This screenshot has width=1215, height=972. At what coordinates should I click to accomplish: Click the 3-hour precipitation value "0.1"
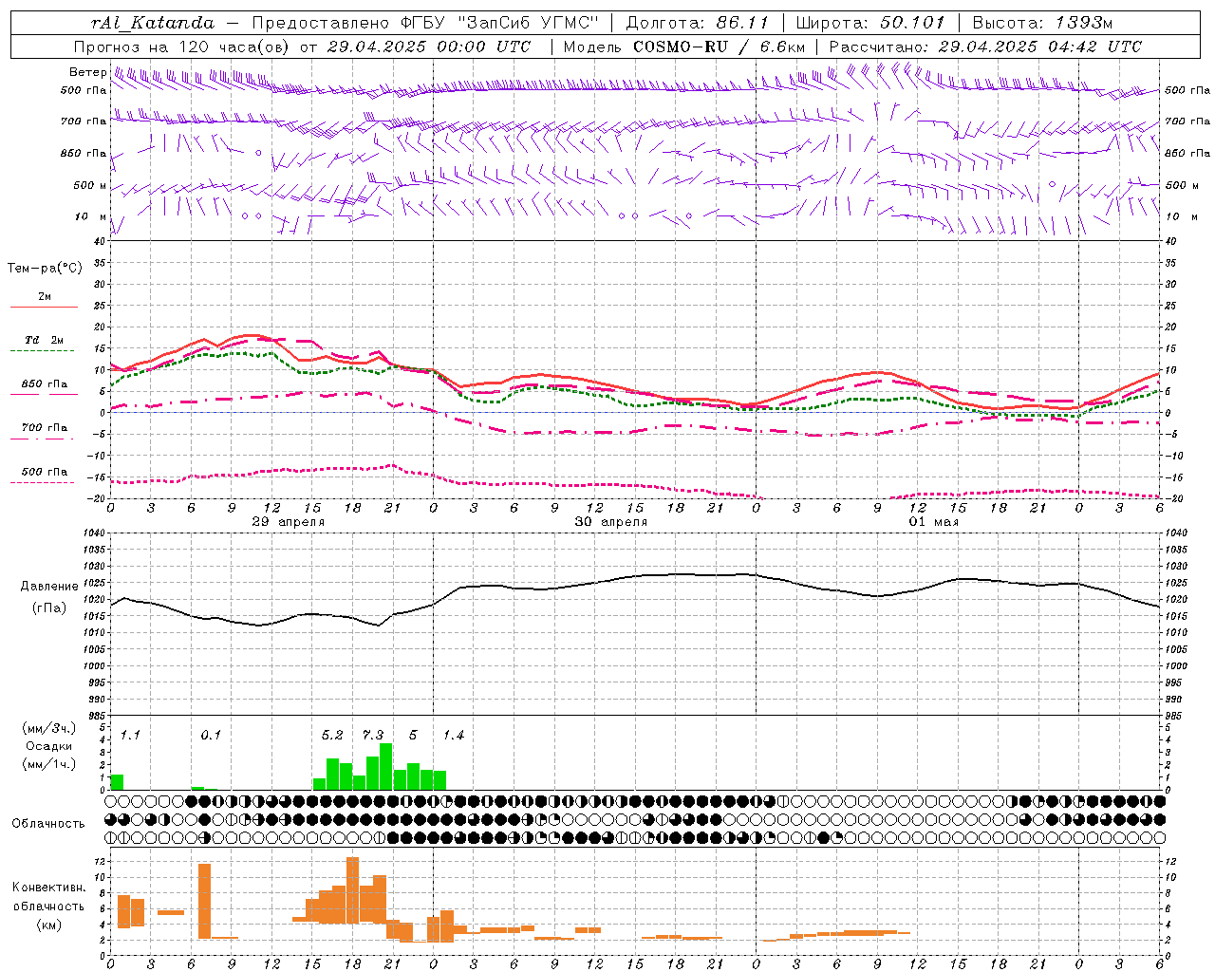[x=211, y=735]
